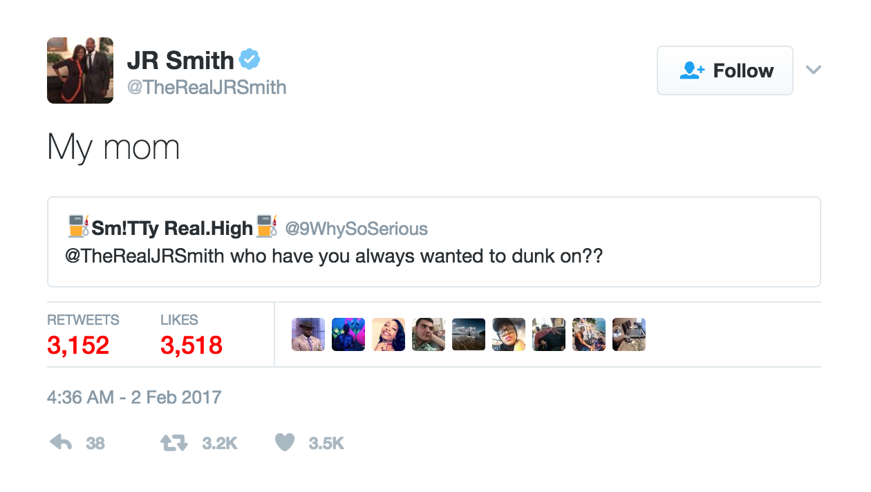Open the quoted tweet about dunking
871x492 pixels.
pyautogui.click(x=433, y=242)
